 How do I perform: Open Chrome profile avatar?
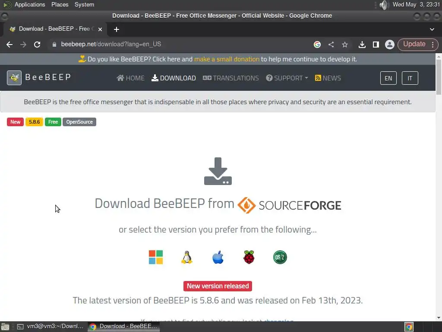pos(390,45)
